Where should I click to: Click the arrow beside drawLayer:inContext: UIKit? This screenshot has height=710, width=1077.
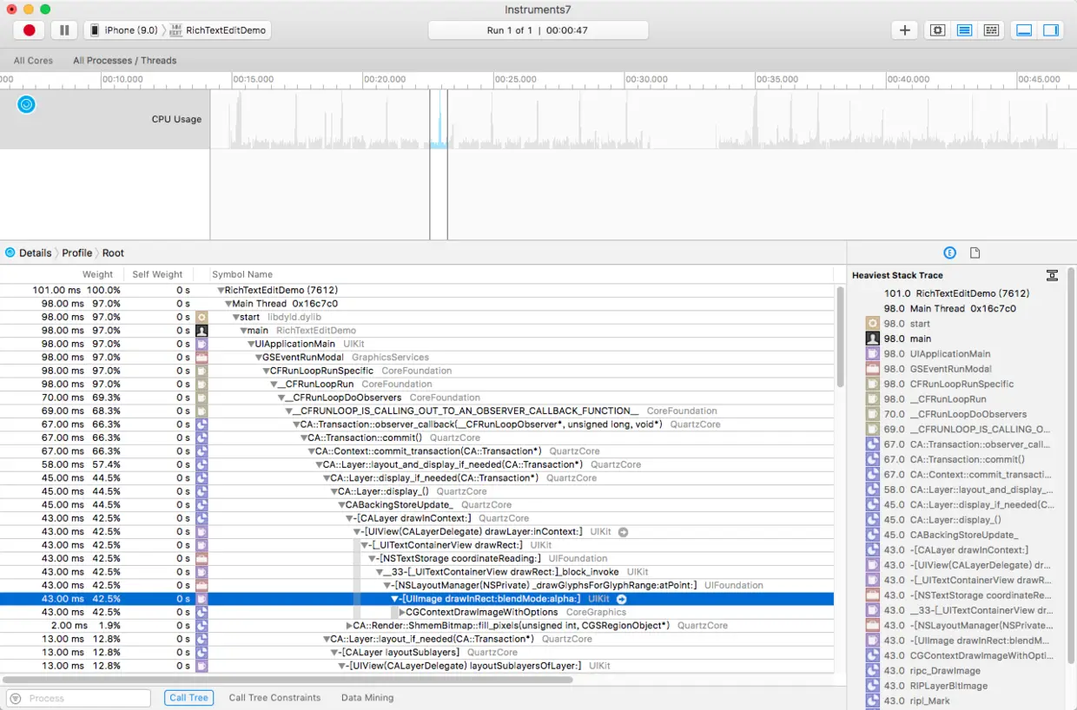point(623,532)
